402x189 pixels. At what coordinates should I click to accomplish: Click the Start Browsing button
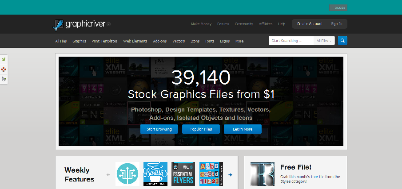159,129
